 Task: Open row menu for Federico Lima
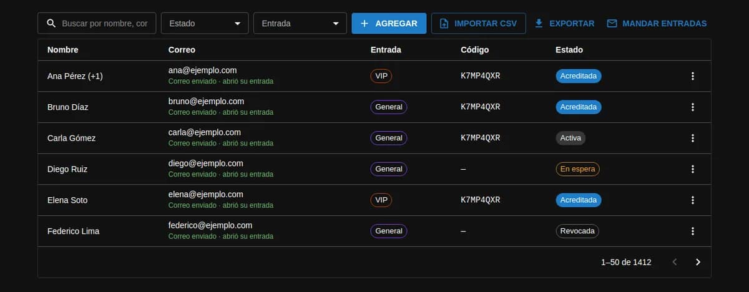pos(692,231)
